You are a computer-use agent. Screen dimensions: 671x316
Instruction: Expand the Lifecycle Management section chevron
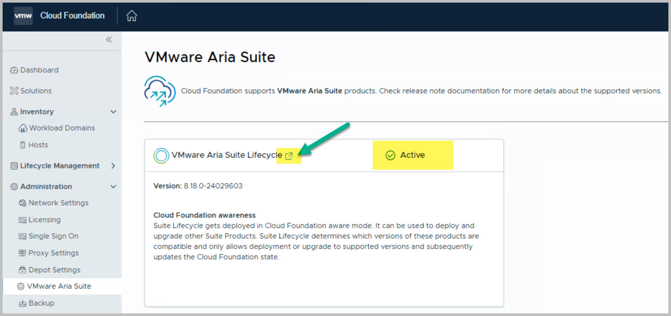[113, 166]
